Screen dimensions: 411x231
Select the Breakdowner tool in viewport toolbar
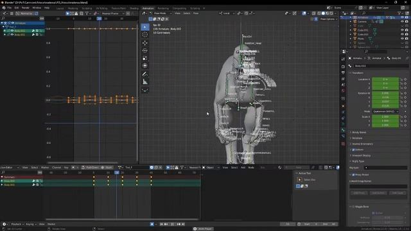tap(145, 90)
